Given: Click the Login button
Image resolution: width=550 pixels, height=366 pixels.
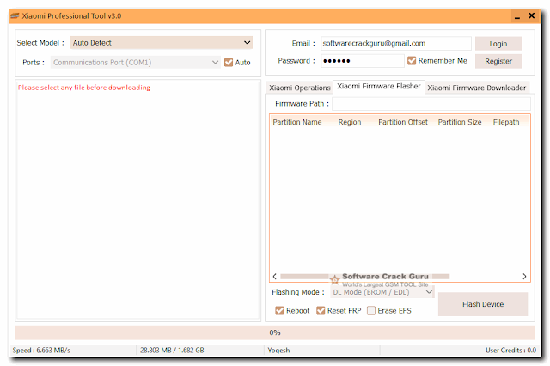Looking at the screenshot, I should click(498, 44).
